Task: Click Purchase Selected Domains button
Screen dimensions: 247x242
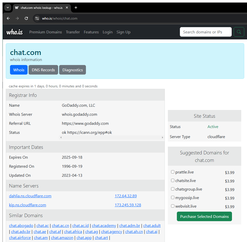Action: pyautogui.click(x=204, y=216)
